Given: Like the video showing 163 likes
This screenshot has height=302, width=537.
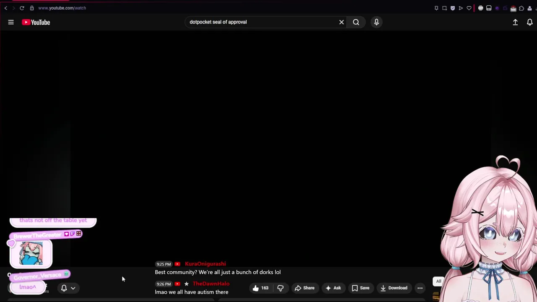Looking at the screenshot, I should [x=261, y=288].
